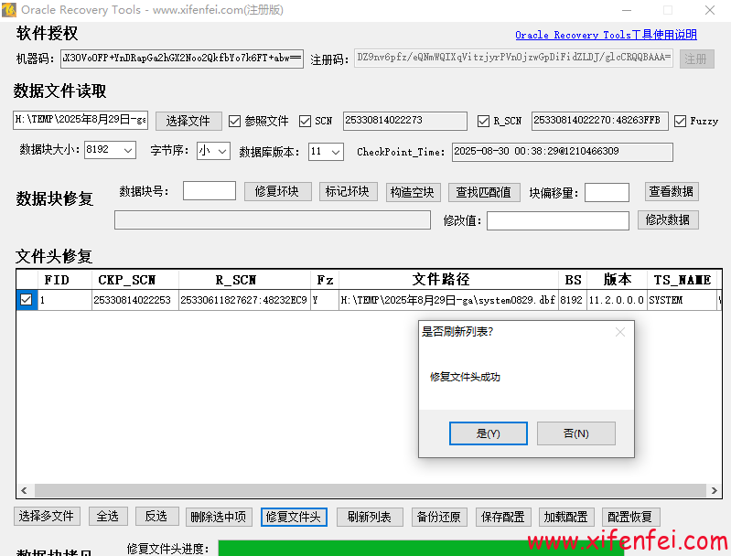Click the 修改数据 button
Viewport: 731px width, 556px height.
pos(668,220)
